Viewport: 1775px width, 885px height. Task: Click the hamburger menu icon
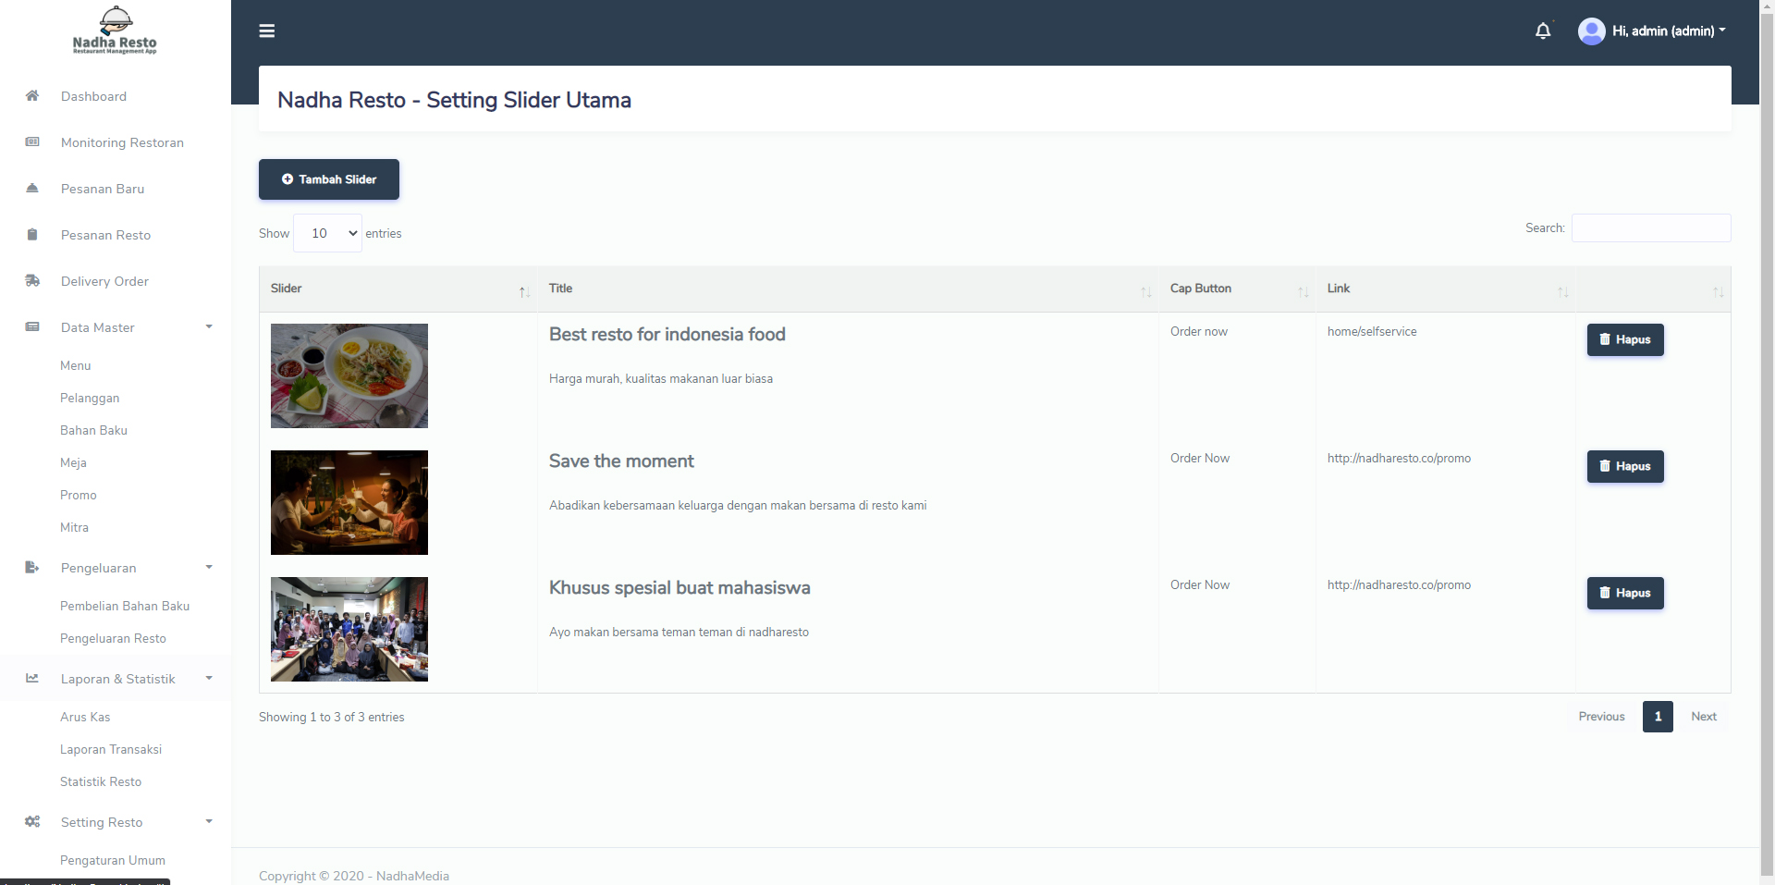coord(267,31)
